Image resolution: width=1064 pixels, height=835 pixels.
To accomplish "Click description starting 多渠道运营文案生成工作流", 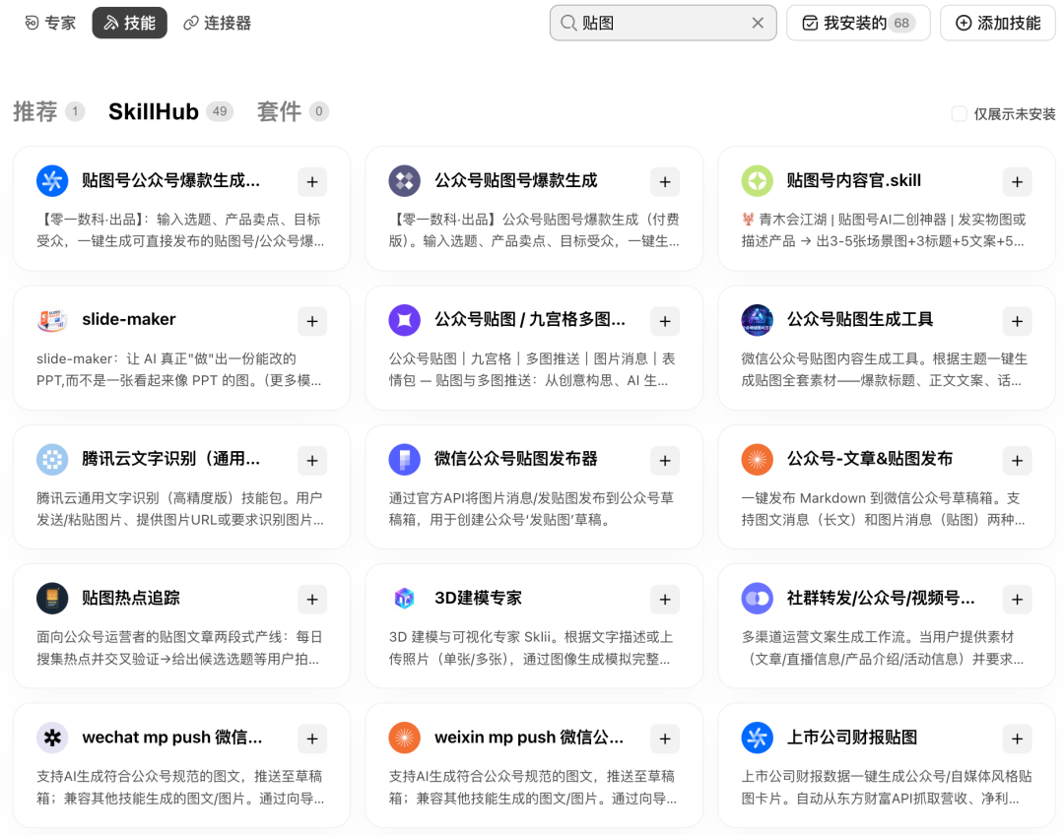I will point(882,648).
